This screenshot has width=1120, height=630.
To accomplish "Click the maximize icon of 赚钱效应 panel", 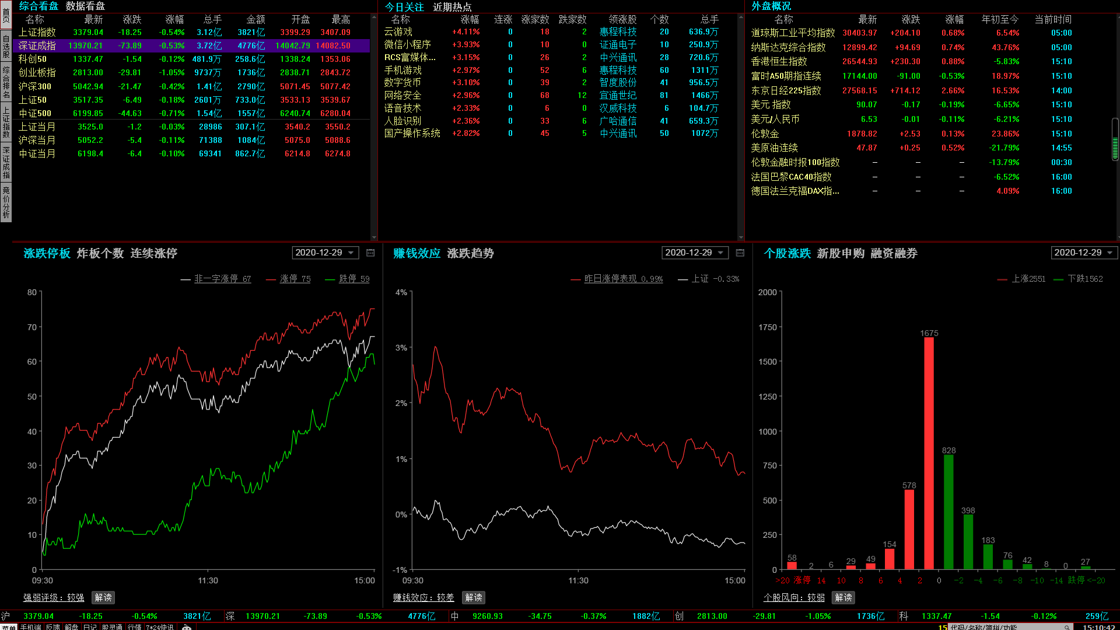I will tap(740, 253).
